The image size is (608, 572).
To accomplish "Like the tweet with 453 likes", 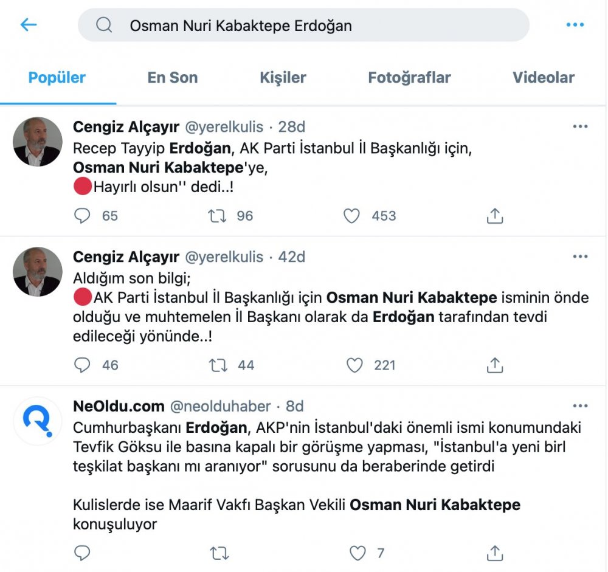I will click(x=352, y=216).
